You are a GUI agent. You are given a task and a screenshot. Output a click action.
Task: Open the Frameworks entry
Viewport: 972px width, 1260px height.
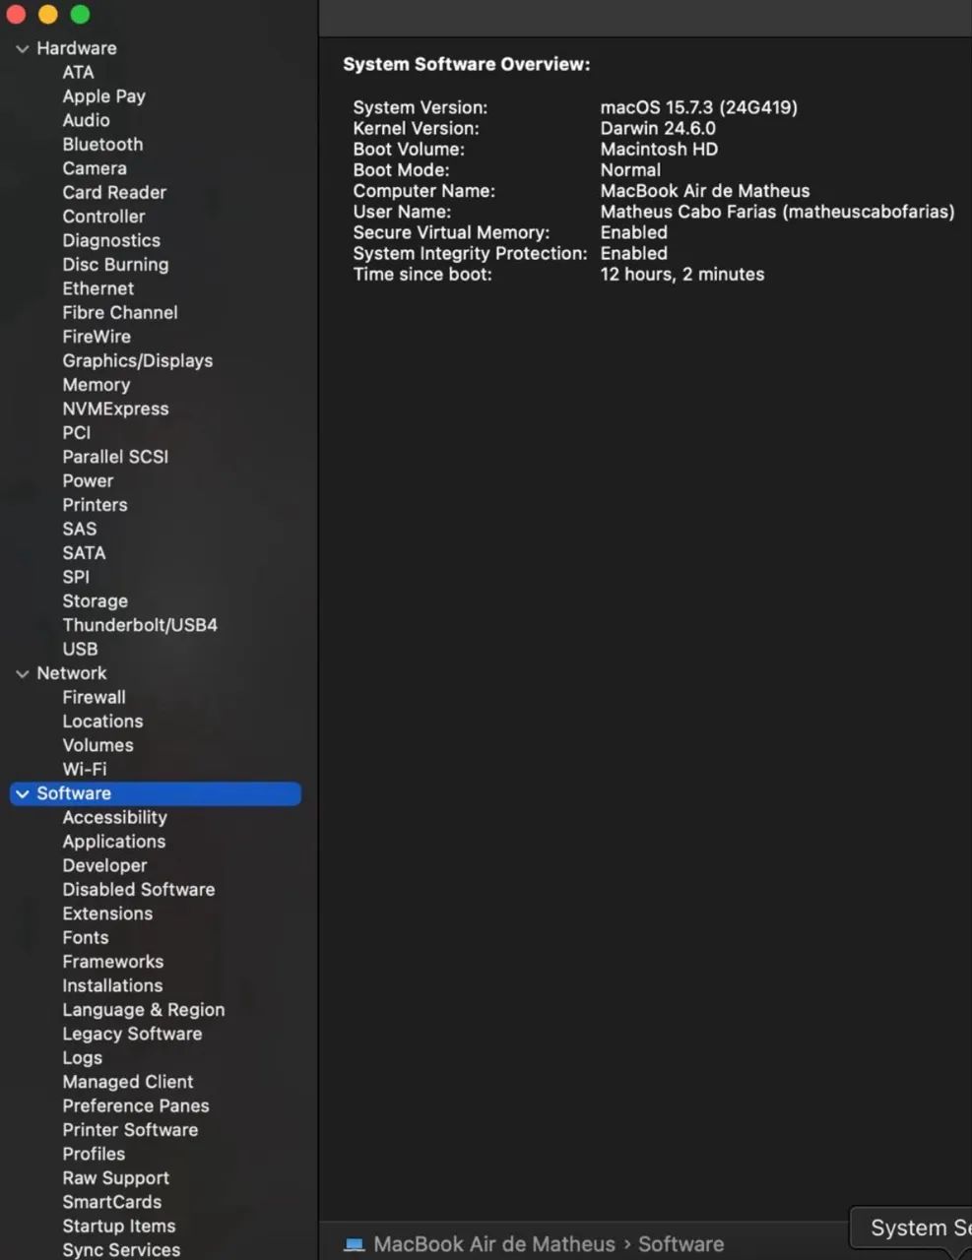(x=112, y=962)
